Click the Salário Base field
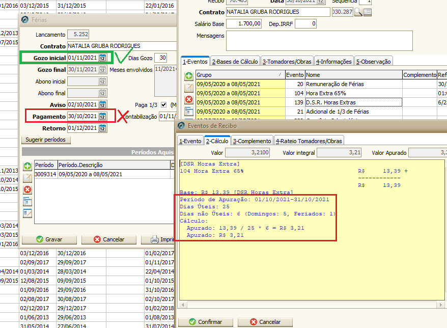The width and height of the screenshot is (447, 328). pos(244,23)
